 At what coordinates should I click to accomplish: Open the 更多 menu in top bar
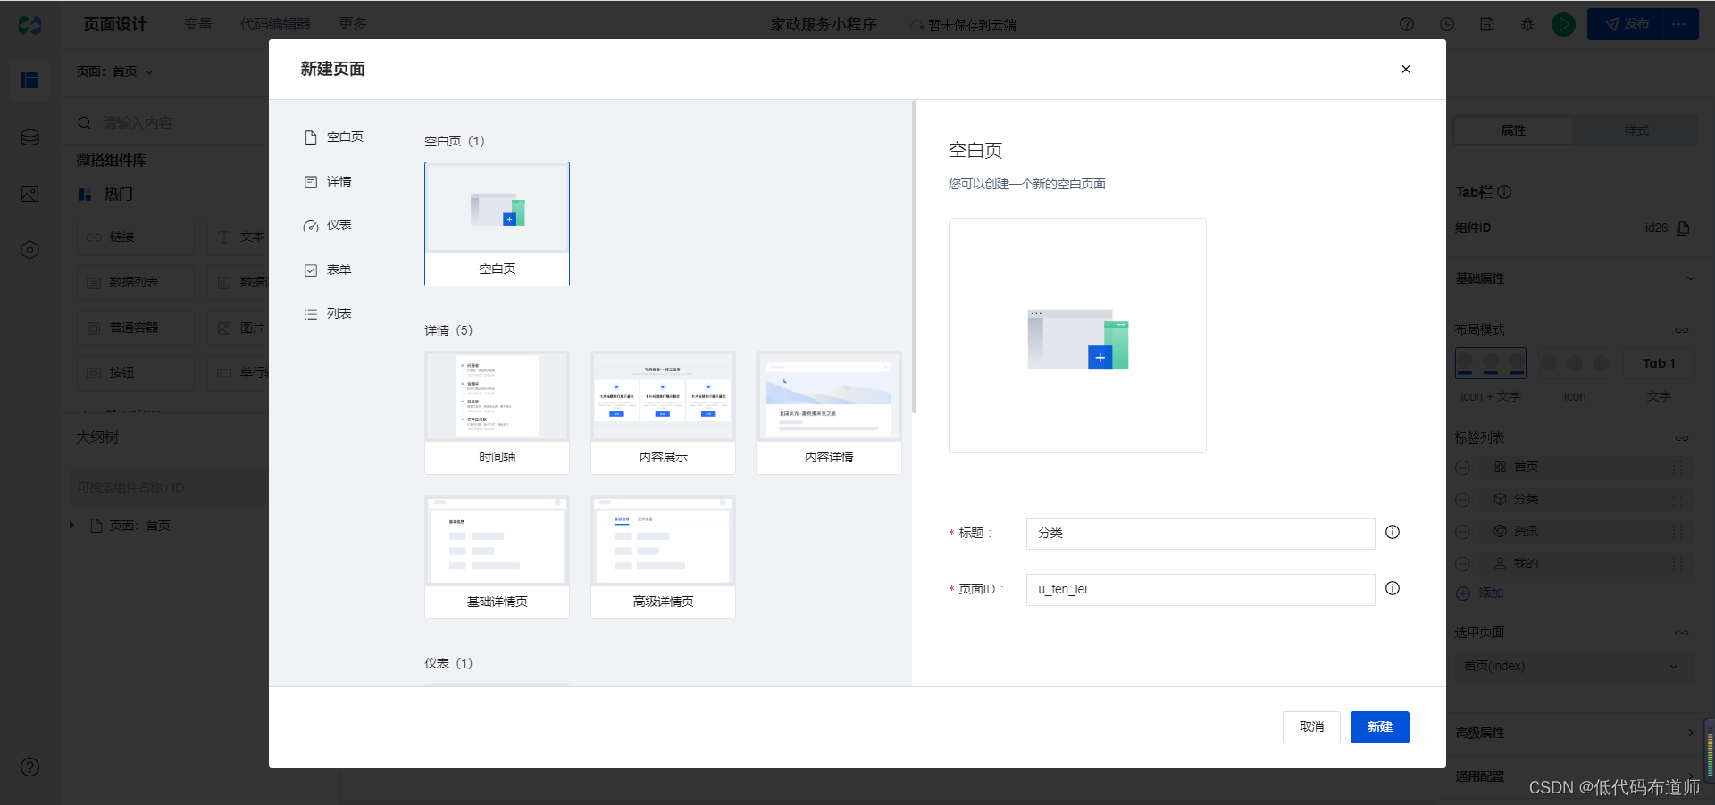pos(353,24)
